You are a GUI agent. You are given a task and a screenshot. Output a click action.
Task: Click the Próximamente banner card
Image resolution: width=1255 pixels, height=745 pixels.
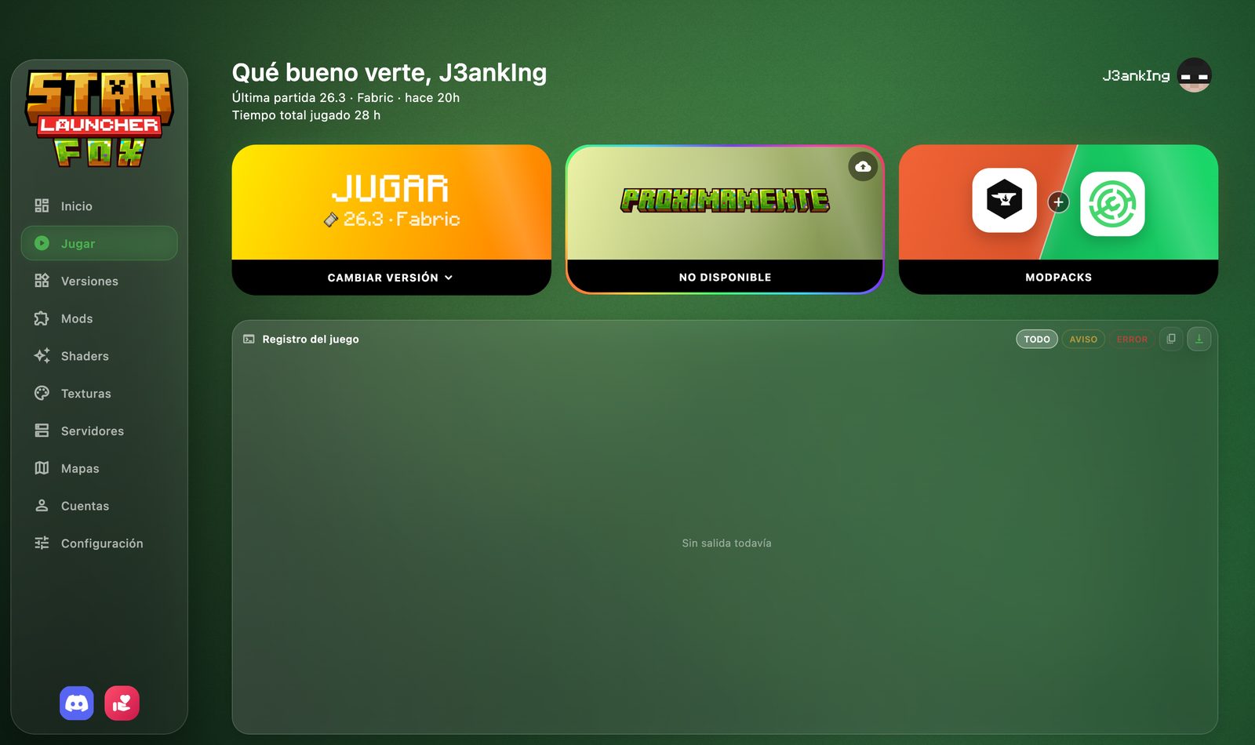[725, 202]
